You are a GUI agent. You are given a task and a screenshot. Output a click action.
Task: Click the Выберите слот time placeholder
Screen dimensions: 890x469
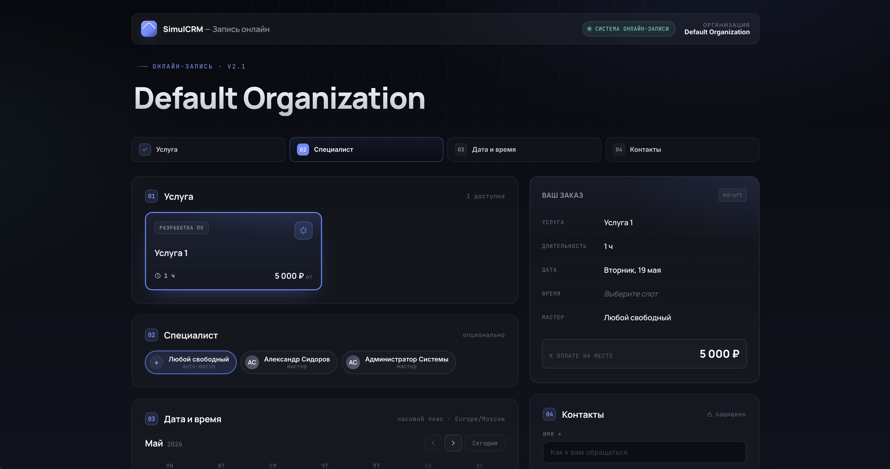[x=630, y=294]
